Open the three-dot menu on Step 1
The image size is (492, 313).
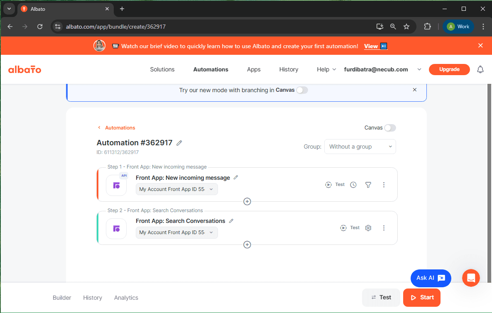384,184
